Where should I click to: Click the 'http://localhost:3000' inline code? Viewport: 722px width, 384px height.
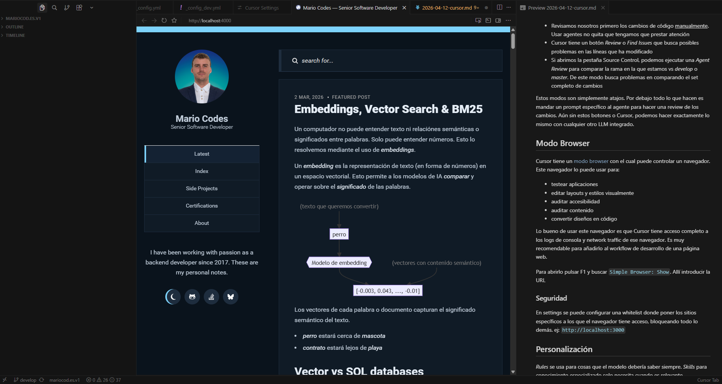click(593, 330)
